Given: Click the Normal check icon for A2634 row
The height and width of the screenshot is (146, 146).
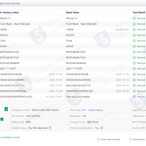Looking at the screenshot, I should coord(134,46).
